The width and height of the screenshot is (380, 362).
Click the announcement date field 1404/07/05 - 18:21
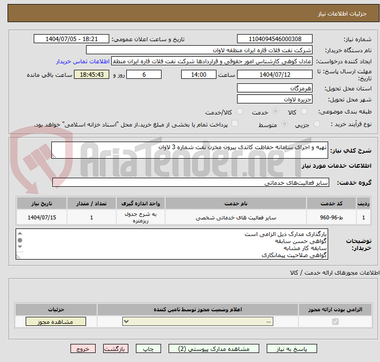(x=71, y=39)
